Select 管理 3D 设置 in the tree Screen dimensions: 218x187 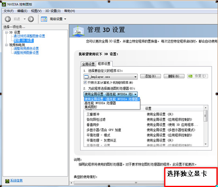pos(24,40)
